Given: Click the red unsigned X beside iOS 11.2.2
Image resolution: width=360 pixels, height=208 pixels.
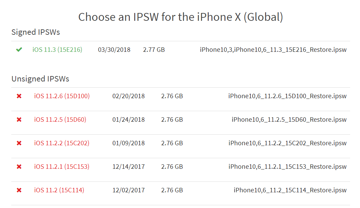Looking at the screenshot, I should [x=19, y=143].
